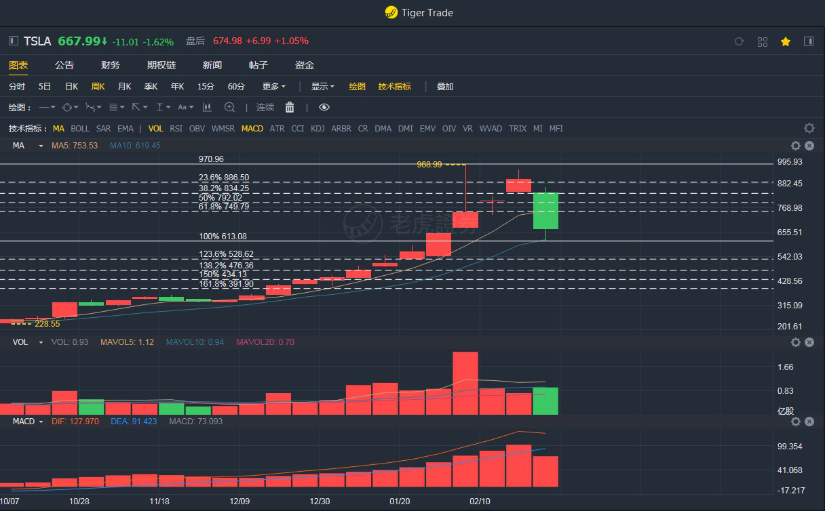Open the 财务 tab

(111, 65)
